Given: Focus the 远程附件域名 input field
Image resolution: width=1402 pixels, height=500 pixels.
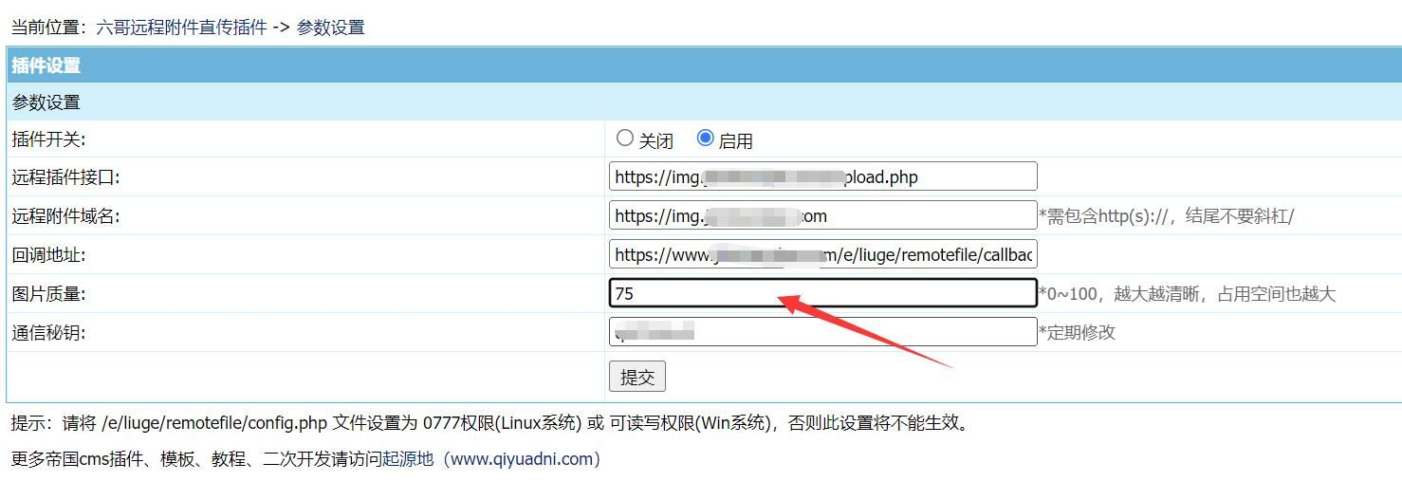Looking at the screenshot, I should click(822, 215).
